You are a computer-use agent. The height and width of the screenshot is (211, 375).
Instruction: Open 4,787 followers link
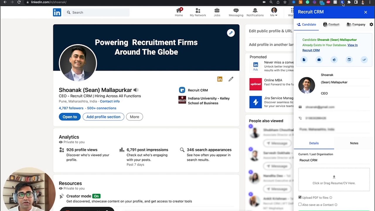(x=71, y=108)
